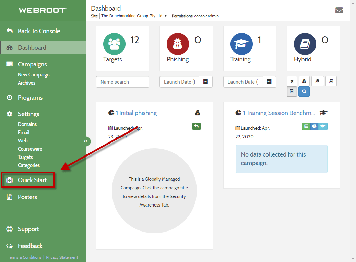The width and height of the screenshot is (356, 262).
Task: Click the Webroot logo
Action: coord(43,10)
